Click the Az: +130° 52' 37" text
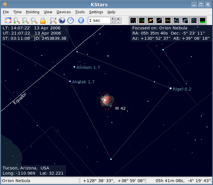The image size is (213, 185). pyautogui.click(x=151, y=38)
